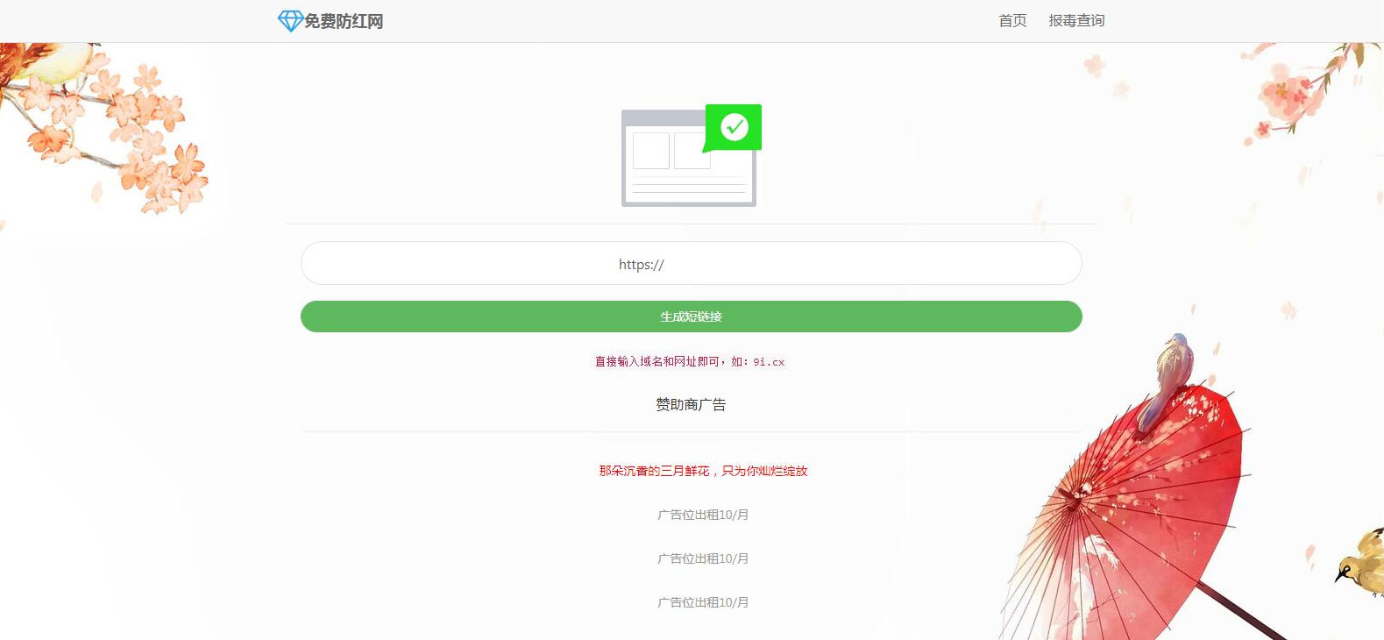The image size is (1384, 640).
Task: Click the blue diamond logo icon
Action: coord(289,21)
